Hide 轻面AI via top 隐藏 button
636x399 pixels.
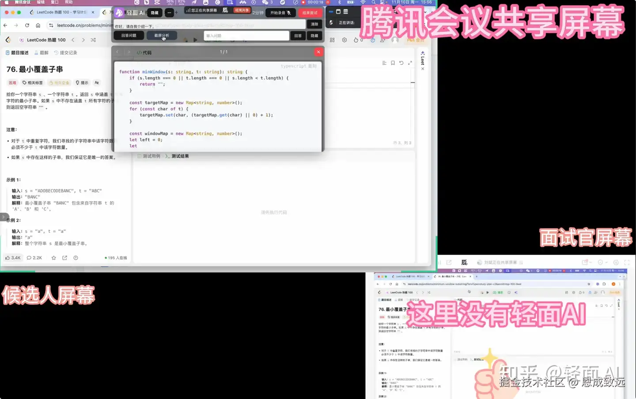coord(155,13)
